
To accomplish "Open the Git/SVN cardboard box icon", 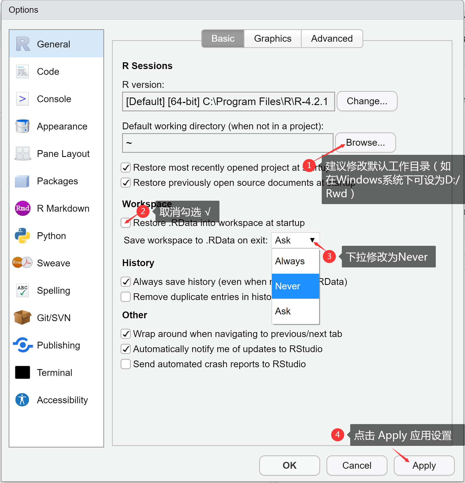I will click(x=22, y=317).
